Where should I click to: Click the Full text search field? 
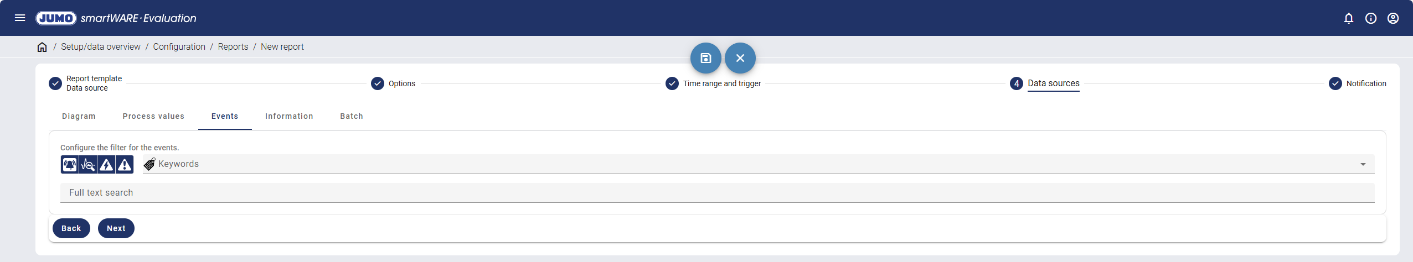click(x=717, y=193)
